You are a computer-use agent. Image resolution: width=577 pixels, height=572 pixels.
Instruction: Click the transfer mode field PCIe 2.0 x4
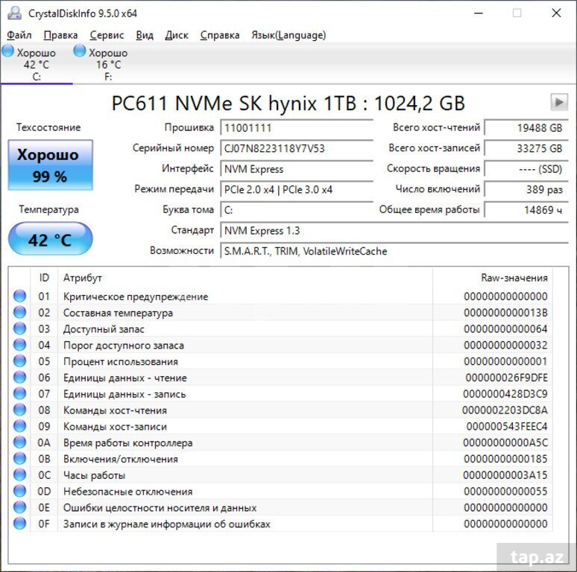pyautogui.click(x=297, y=190)
